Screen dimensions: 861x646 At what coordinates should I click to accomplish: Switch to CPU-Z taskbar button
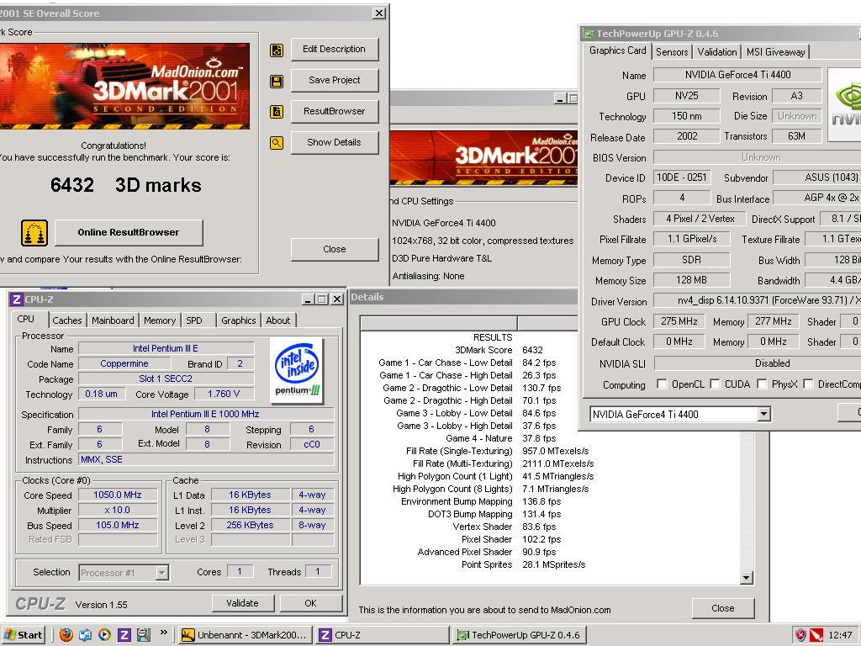click(x=383, y=635)
